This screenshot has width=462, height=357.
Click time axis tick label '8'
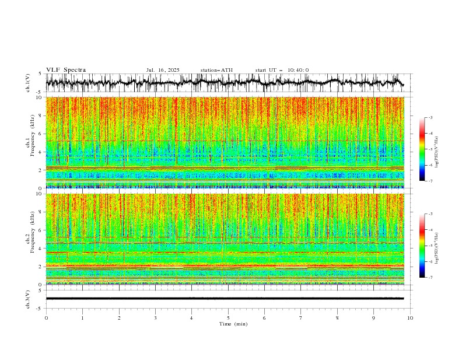pos(337,318)
